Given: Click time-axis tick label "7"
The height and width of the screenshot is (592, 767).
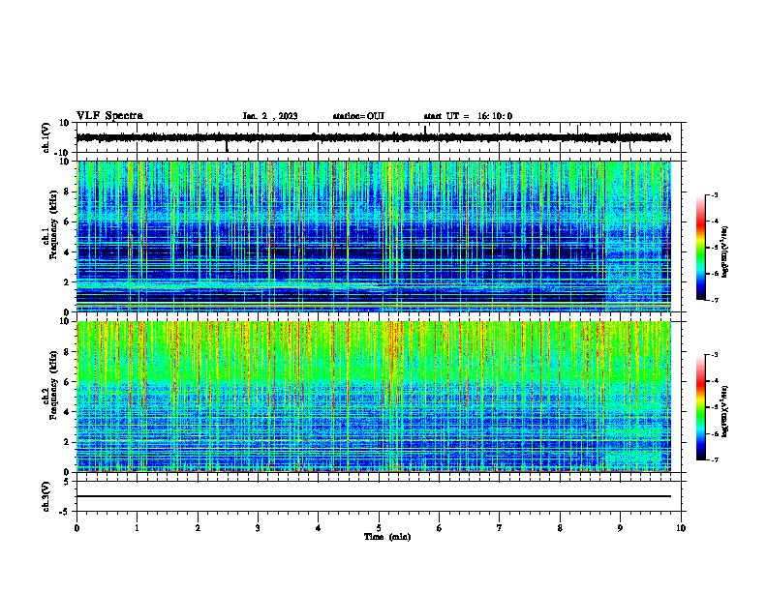Looking at the screenshot, I should pyautogui.click(x=500, y=528).
